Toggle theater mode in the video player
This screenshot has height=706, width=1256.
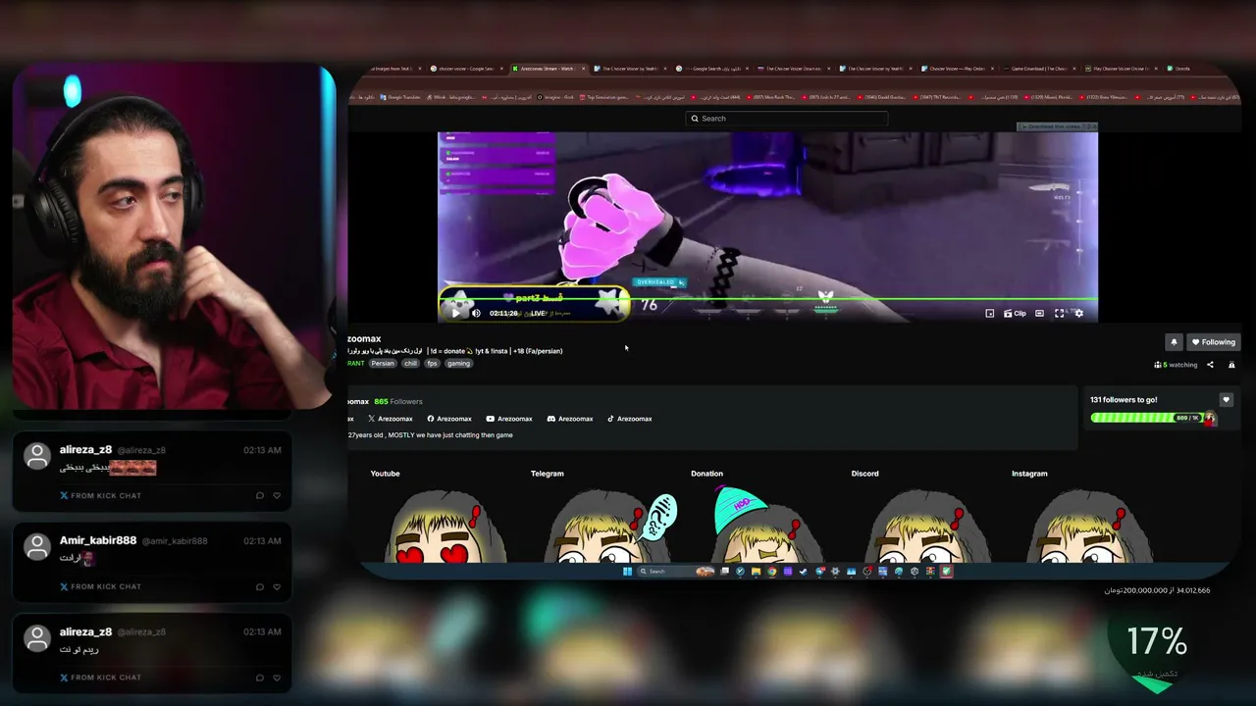tap(1039, 313)
